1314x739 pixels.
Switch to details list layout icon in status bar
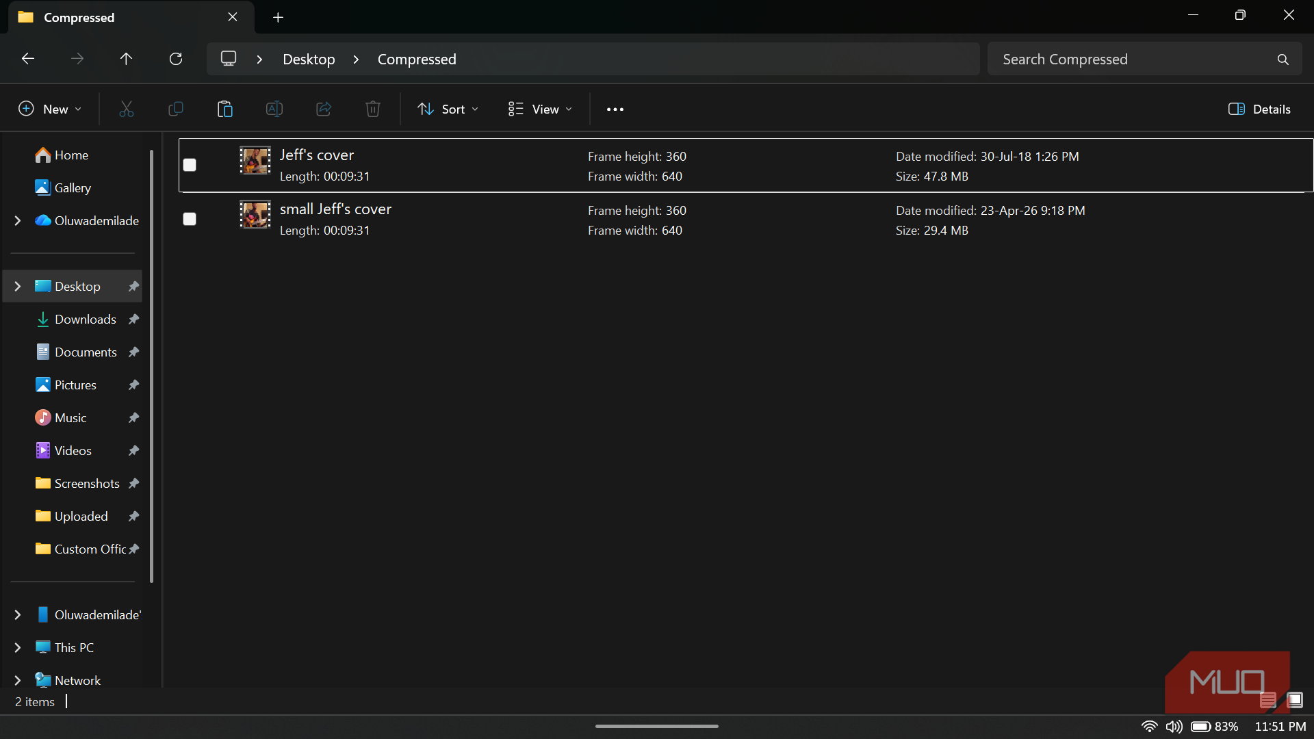(1267, 700)
